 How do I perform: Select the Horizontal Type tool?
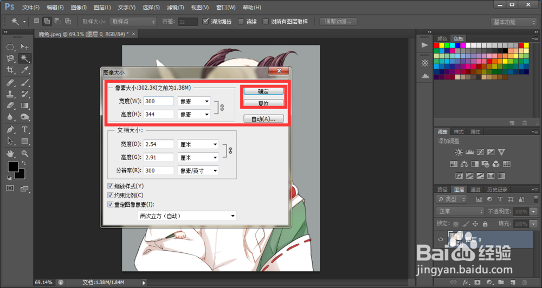tap(24, 130)
